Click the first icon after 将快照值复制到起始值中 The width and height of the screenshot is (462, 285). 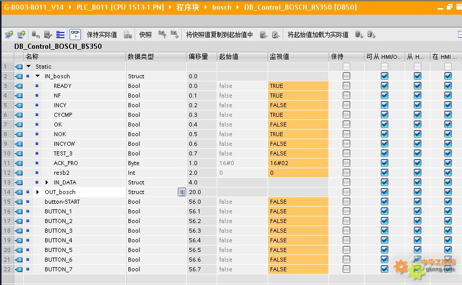[263, 35]
